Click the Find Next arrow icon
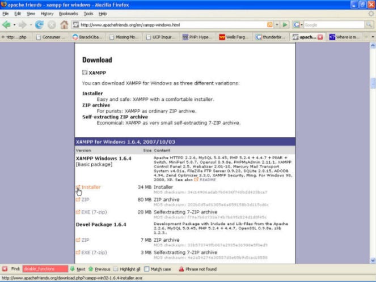Image resolution: width=376 pixels, height=282 pixels. coord(73,269)
